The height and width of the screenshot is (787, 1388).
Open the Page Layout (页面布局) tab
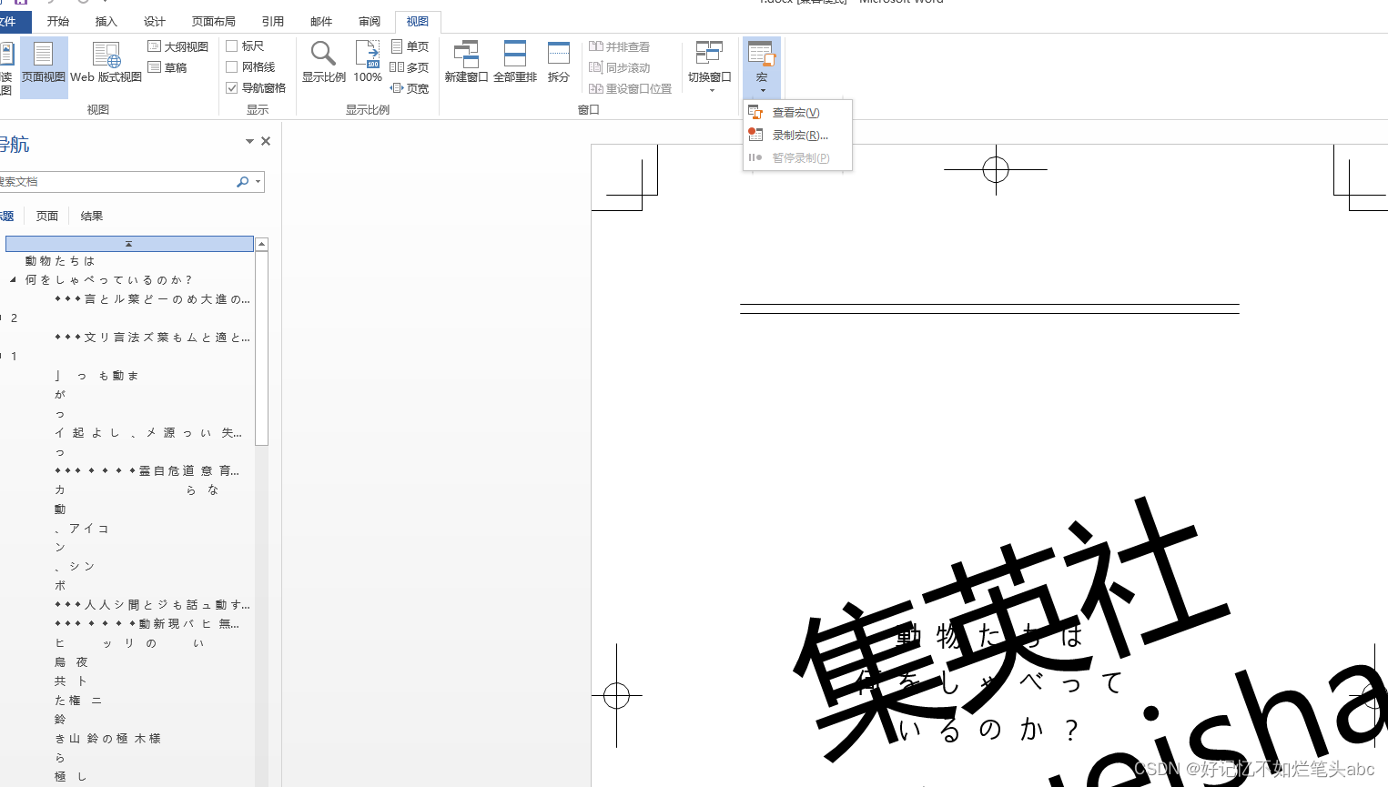[214, 21]
